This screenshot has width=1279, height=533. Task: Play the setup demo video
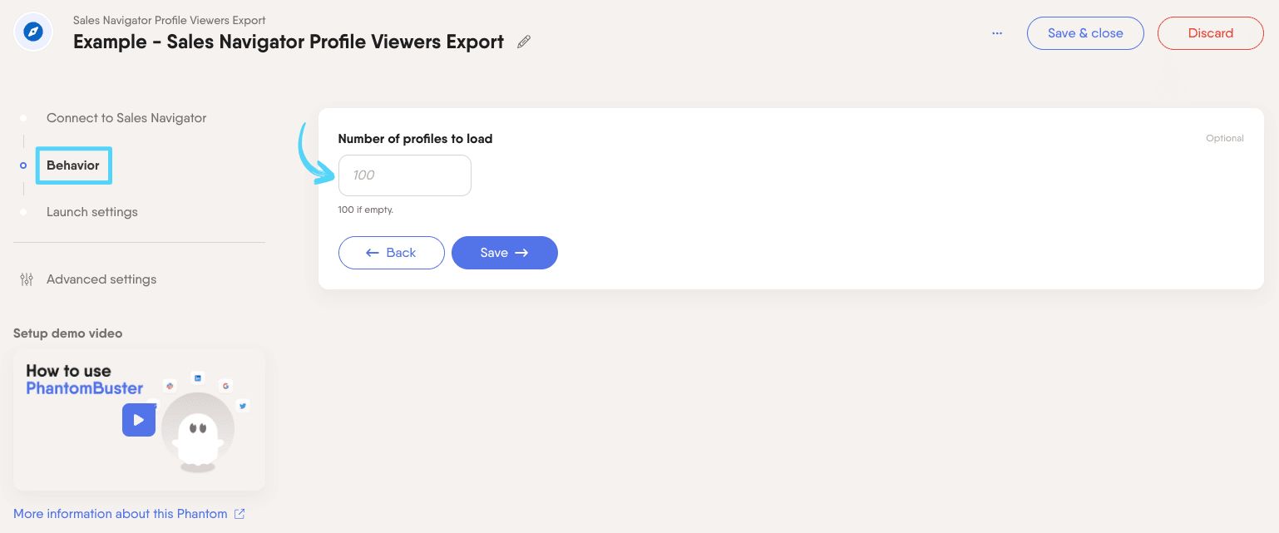[139, 420]
